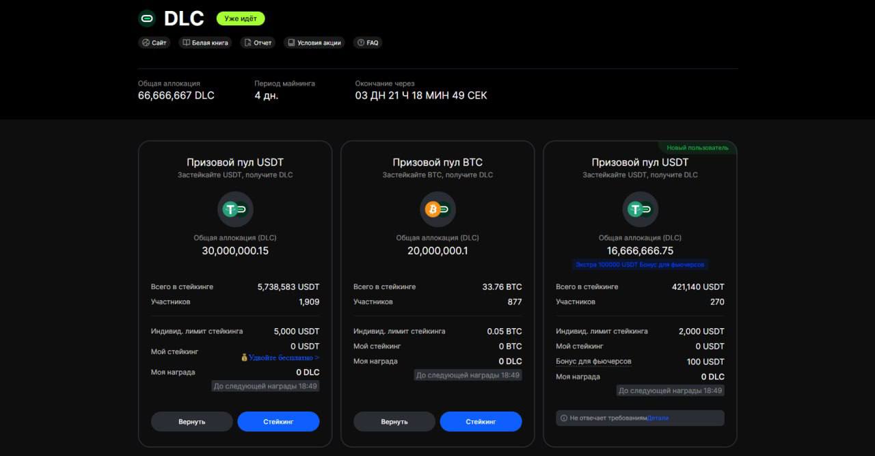
Task: Click "До следующей награды 18:49" in new-user card
Action: (671, 390)
